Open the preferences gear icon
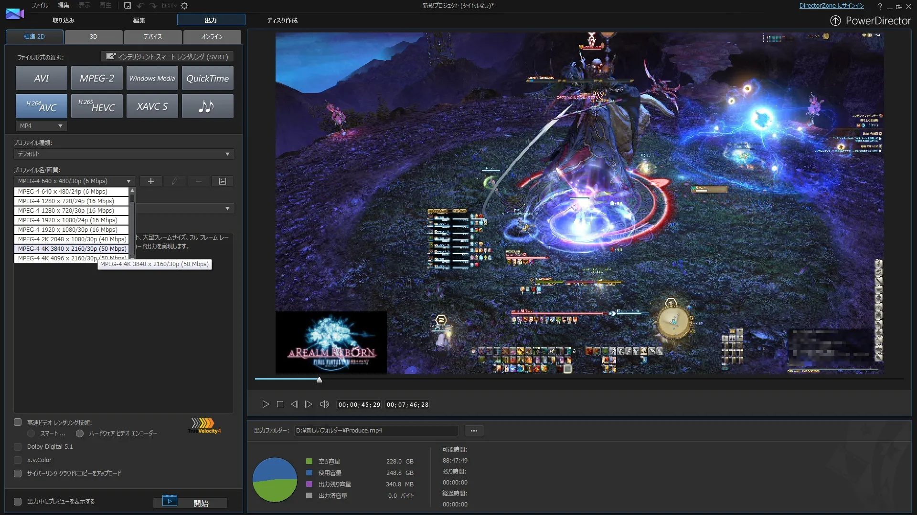Image resolution: width=917 pixels, height=515 pixels. [184, 6]
